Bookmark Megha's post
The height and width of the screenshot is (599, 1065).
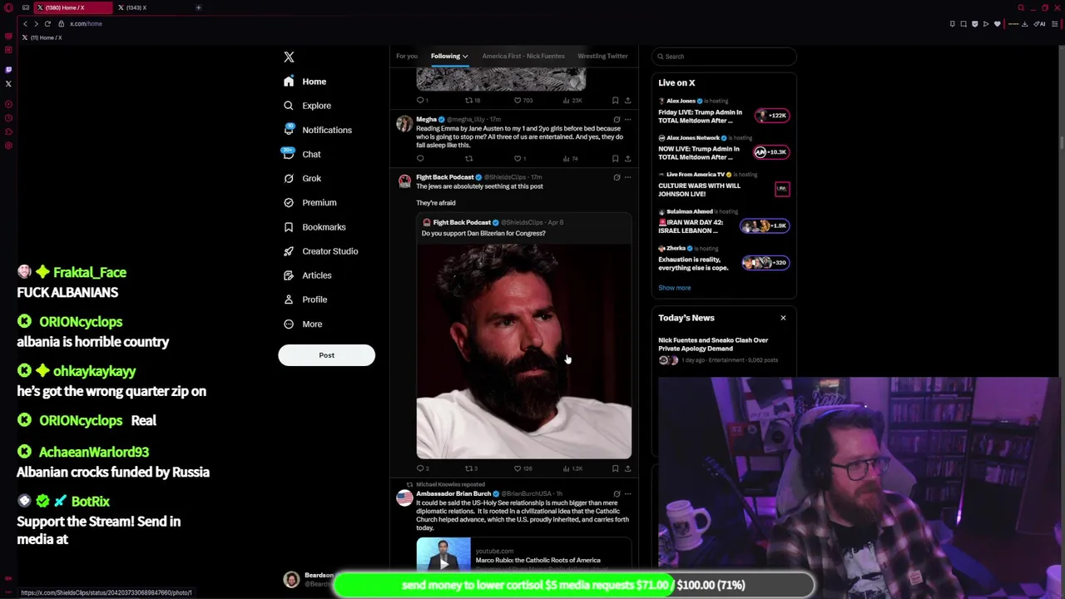(x=615, y=158)
